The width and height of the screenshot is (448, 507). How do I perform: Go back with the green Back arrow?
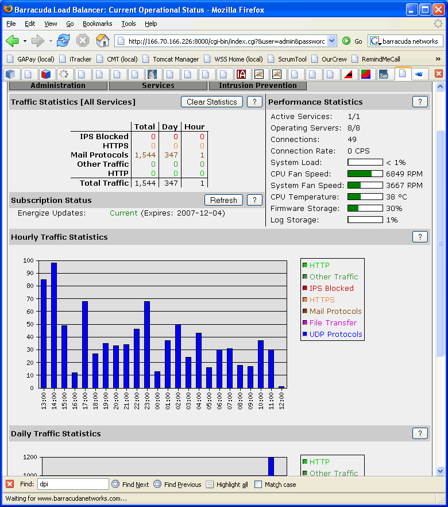tap(12, 41)
